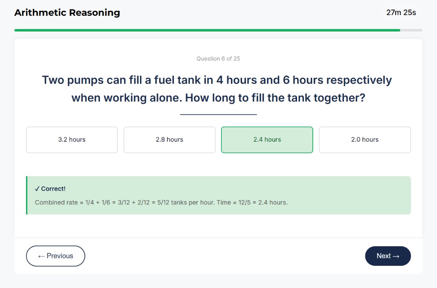Return to the previous question
Screen dimensions: 437x288
tap(55, 256)
